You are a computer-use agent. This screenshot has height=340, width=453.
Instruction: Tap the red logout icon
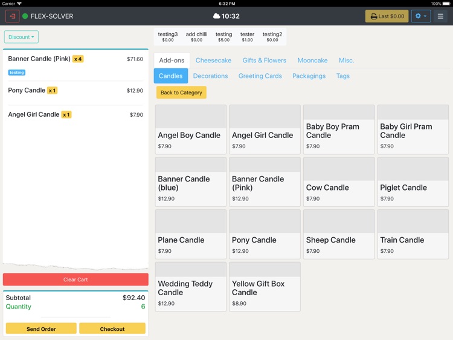click(13, 16)
